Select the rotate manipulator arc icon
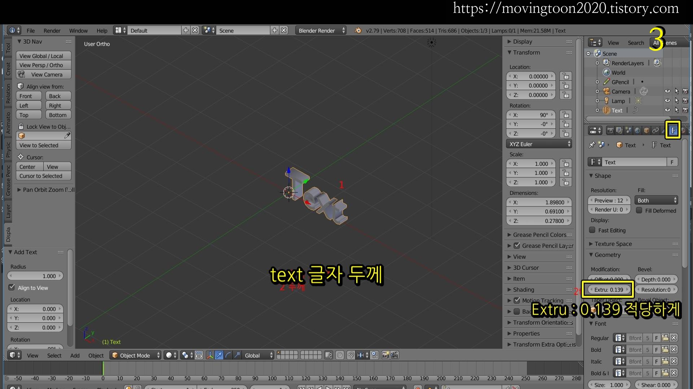Viewport: 693px width, 389px height. pos(228,356)
